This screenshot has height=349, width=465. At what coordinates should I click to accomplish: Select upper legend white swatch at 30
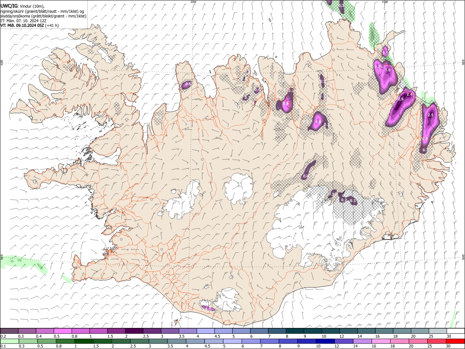[x=455, y=331]
